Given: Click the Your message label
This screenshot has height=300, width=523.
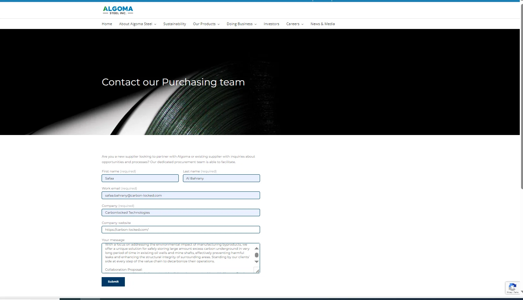Looking at the screenshot, I should [113, 240].
